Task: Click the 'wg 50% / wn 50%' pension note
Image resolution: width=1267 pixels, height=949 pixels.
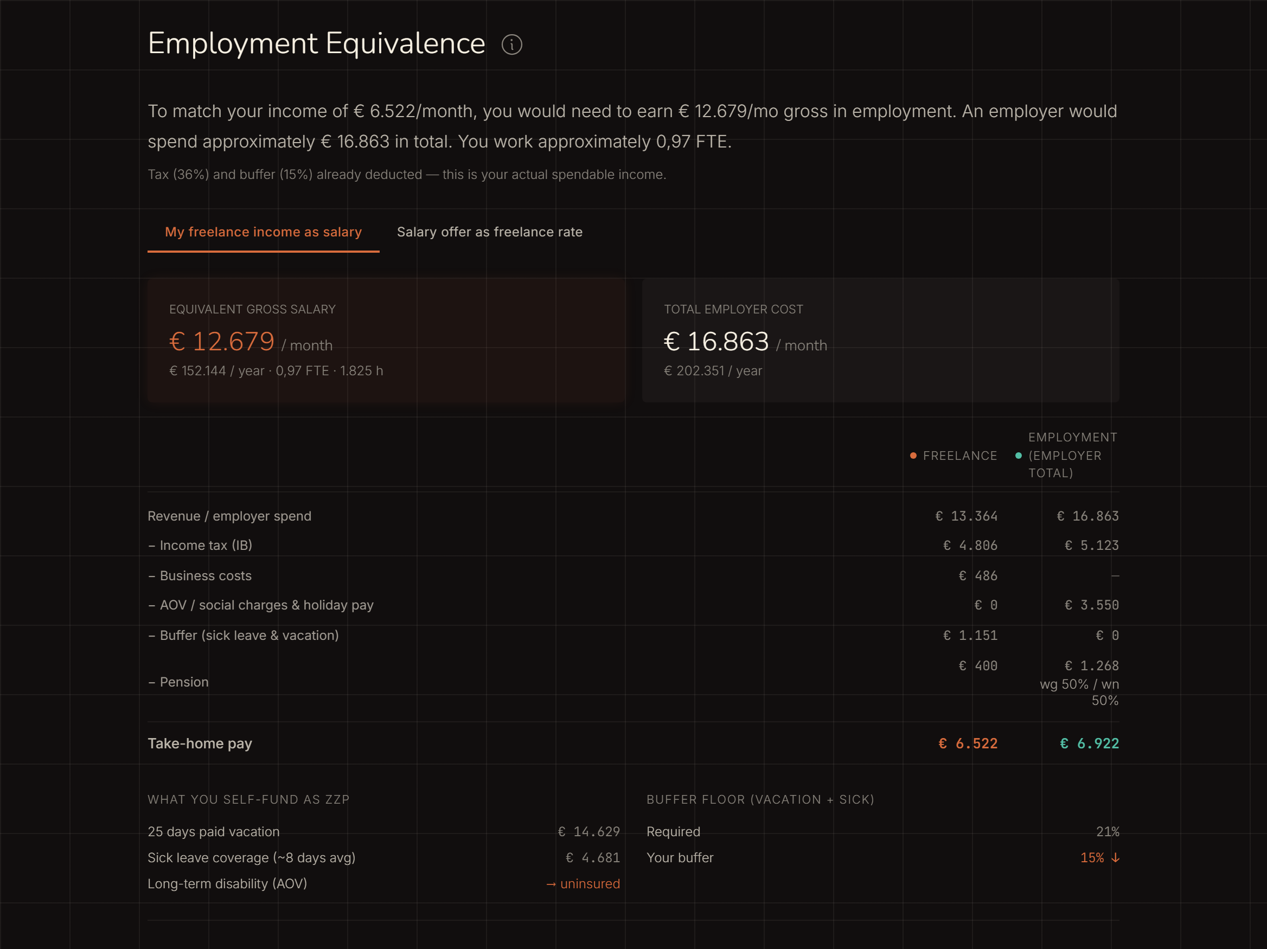Action: (x=1079, y=692)
